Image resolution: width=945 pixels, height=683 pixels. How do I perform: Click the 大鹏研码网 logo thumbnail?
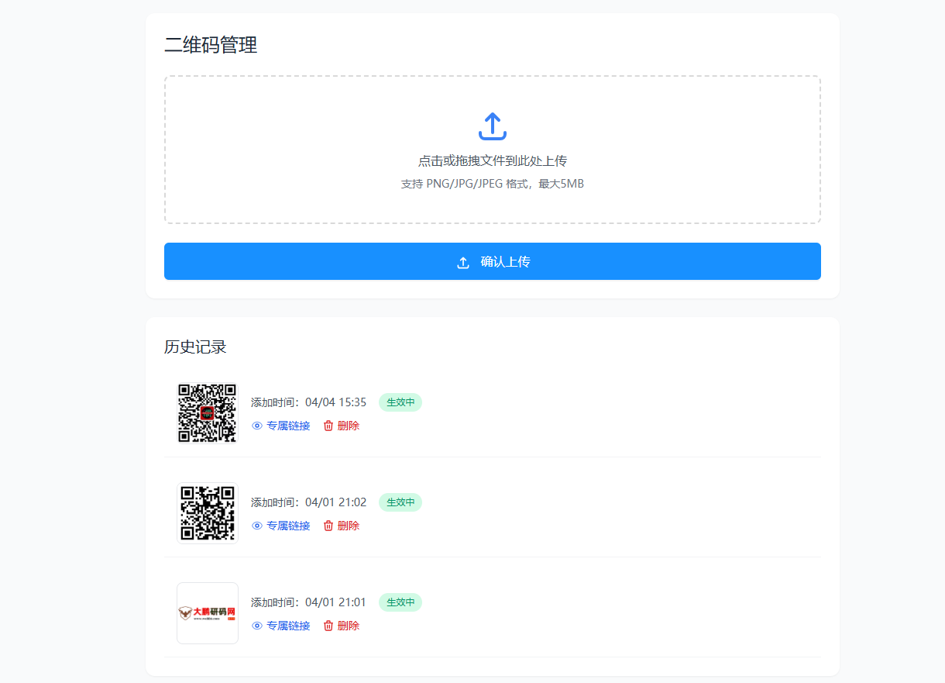coord(208,613)
